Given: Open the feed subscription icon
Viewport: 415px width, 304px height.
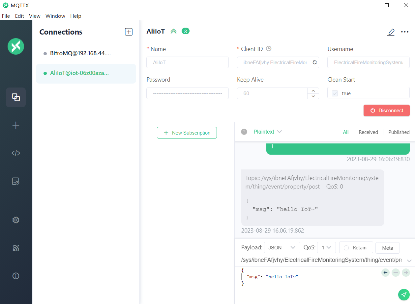Looking at the screenshot, I should coord(16,248).
